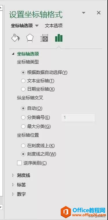Viewport: 108px width, 220px height.
Task: Switch to the 坐标轴选项 tab
Action: click(22, 26)
